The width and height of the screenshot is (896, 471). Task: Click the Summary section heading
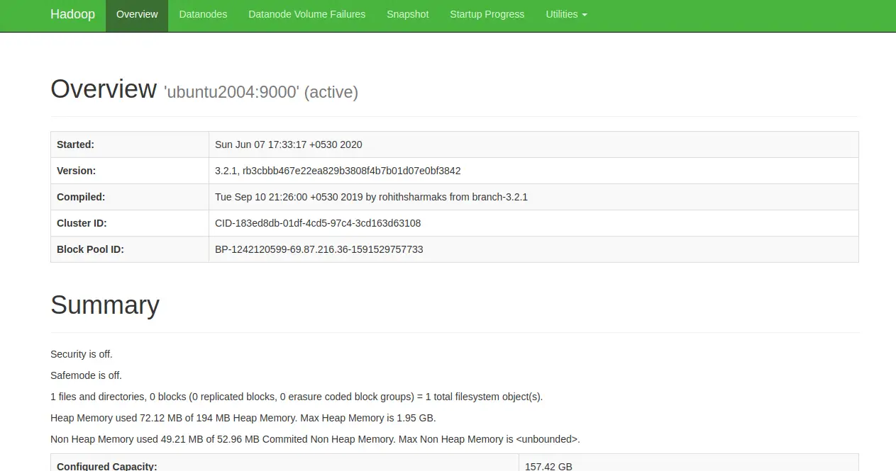(x=105, y=305)
